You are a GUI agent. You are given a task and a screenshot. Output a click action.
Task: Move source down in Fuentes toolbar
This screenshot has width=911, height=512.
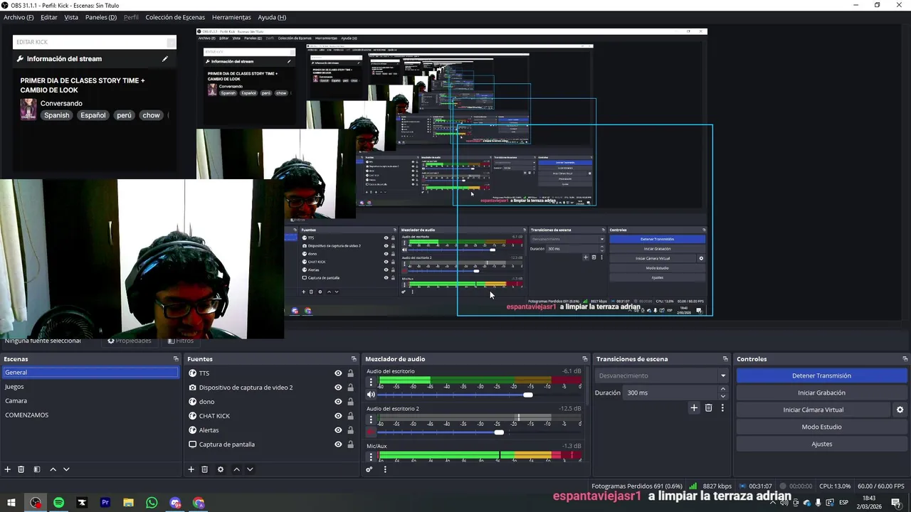point(250,469)
